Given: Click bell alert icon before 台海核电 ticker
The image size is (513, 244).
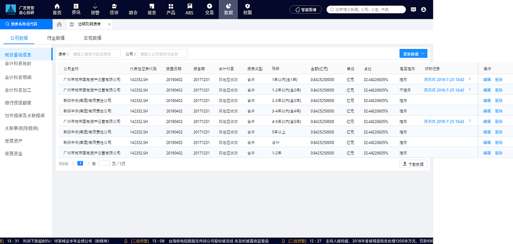Looking at the screenshot, I should 126,241.
